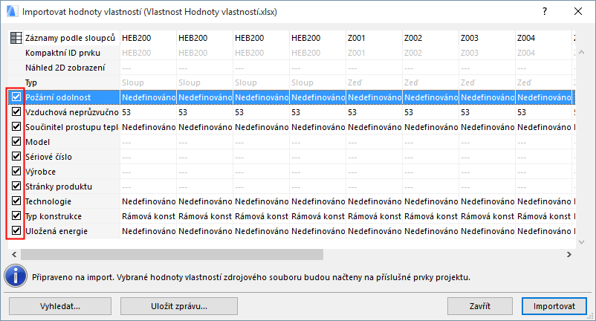Toggle the Uložená energie checkbox

point(16,230)
